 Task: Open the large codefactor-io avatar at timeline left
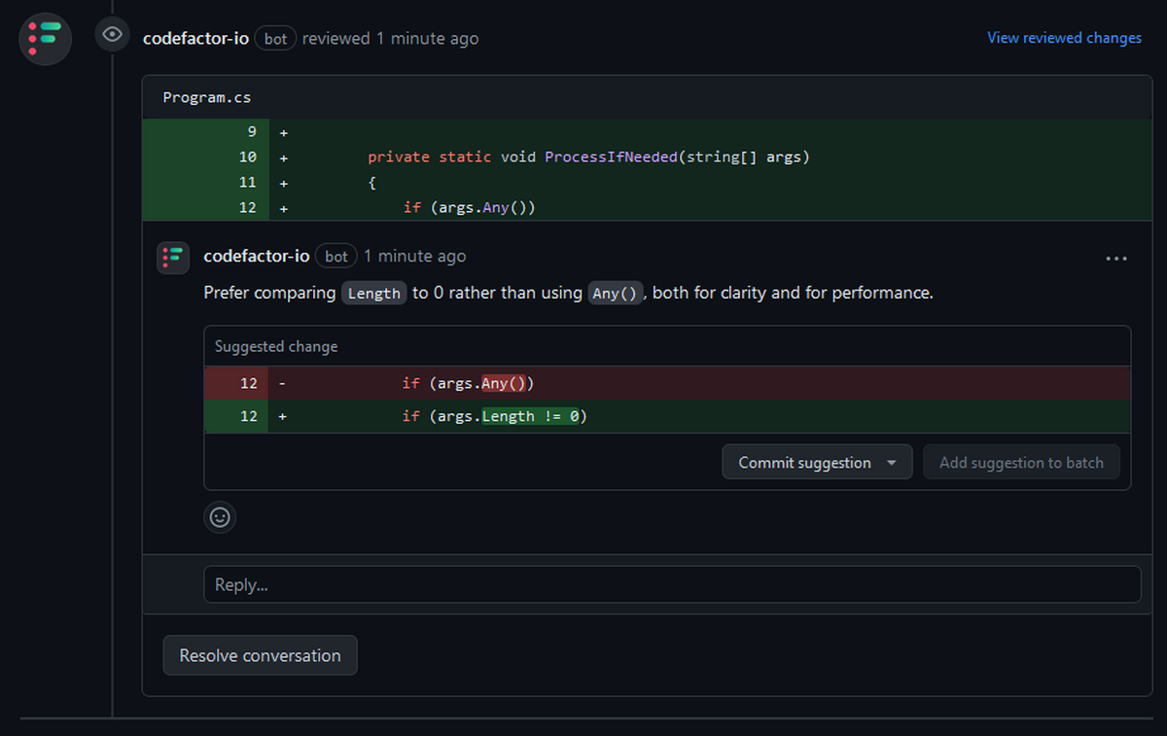click(x=45, y=39)
